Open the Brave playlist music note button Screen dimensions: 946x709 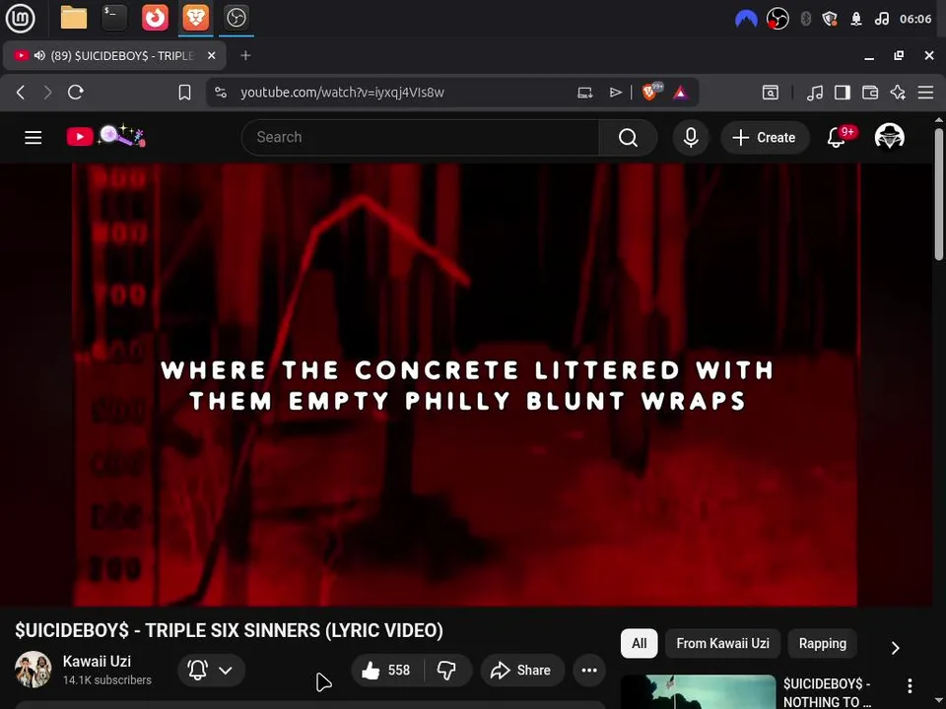pyautogui.click(x=815, y=93)
